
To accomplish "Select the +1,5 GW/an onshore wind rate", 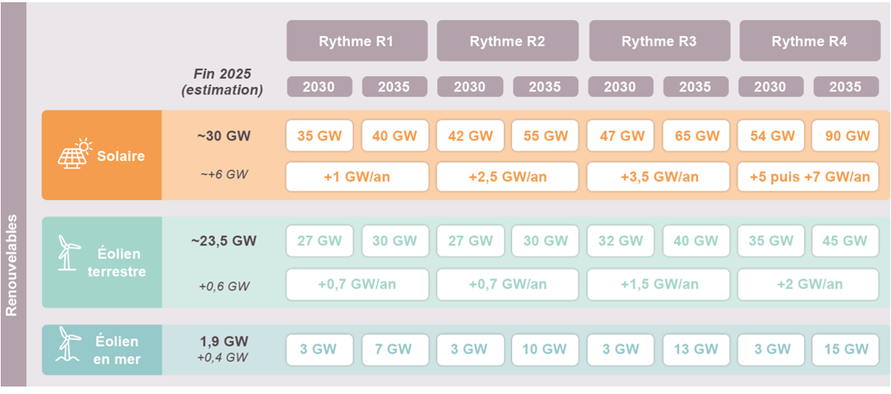I will coord(658,284).
